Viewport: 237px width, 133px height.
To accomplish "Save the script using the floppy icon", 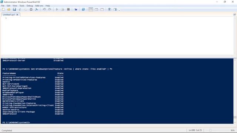I will pyautogui.click(x=14, y=9).
